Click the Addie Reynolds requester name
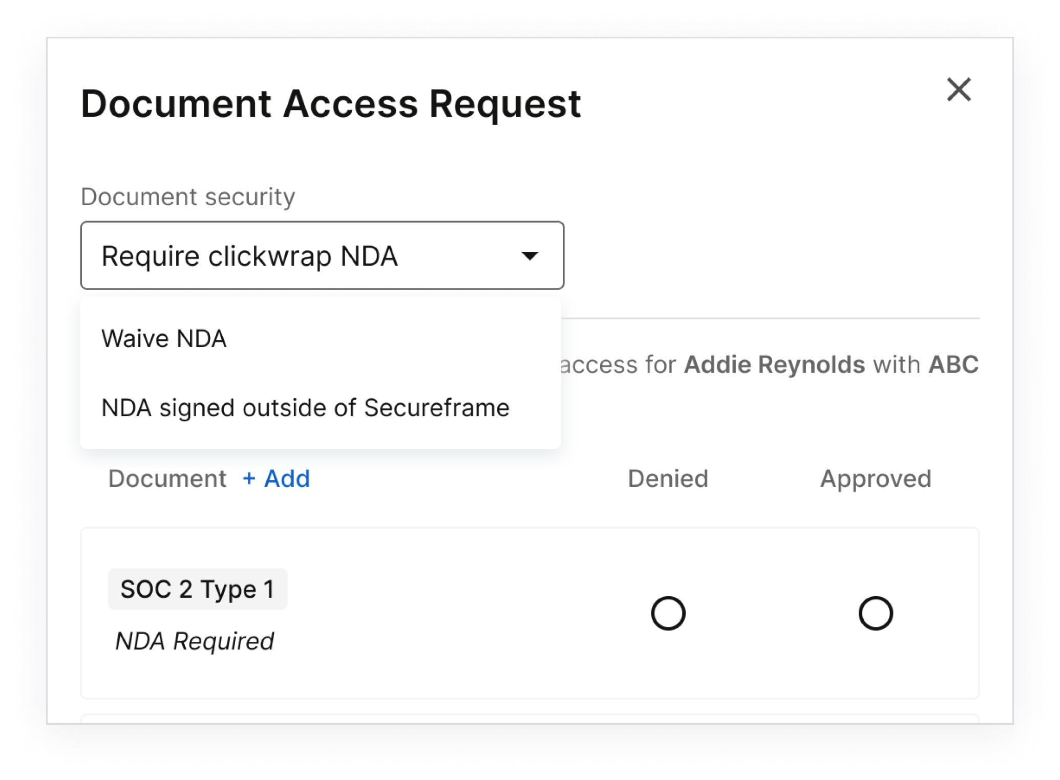This screenshot has height=780, width=1060. (x=774, y=365)
